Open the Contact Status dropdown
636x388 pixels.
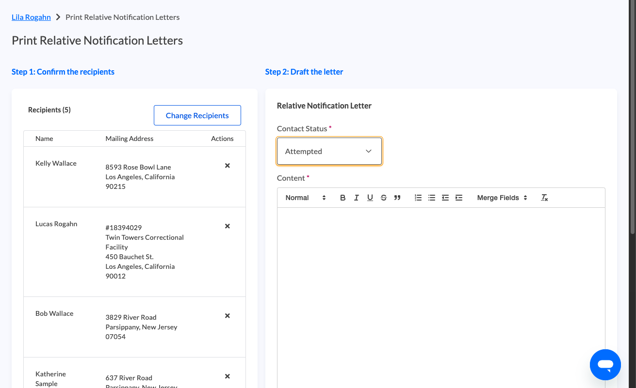pyautogui.click(x=329, y=151)
